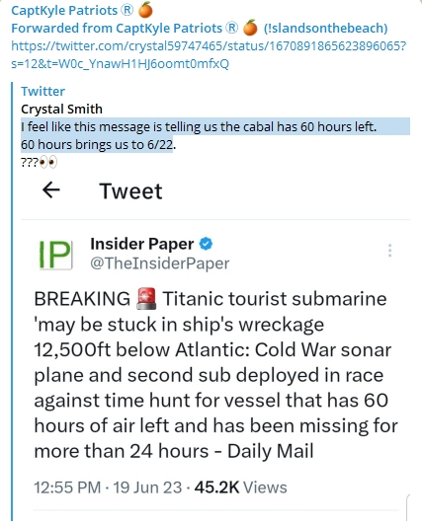
Task: Click the BREAKING Titanic submarine tweet text
Action: click(x=215, y=375)
